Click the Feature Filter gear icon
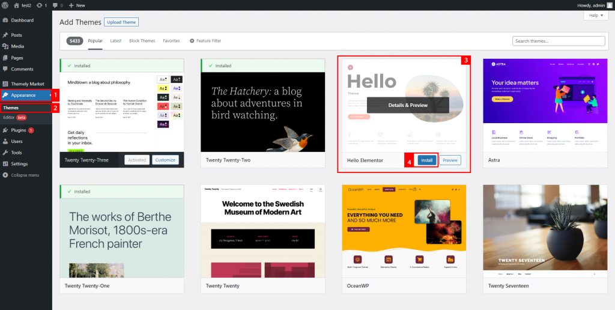The image size is (615, 310). 192,41
